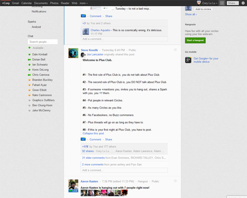Open Photos from the top bar
This screenshot has height=198, width=247.
54,3
